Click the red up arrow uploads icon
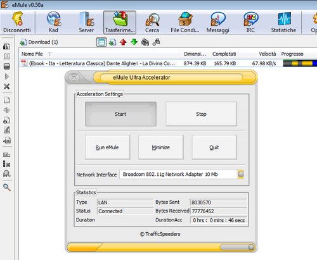Screen dimensions: 317x260 coord(123,42)
